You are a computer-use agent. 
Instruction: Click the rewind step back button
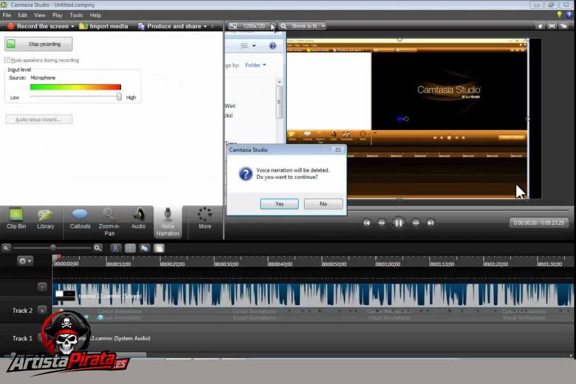point(382,223)
